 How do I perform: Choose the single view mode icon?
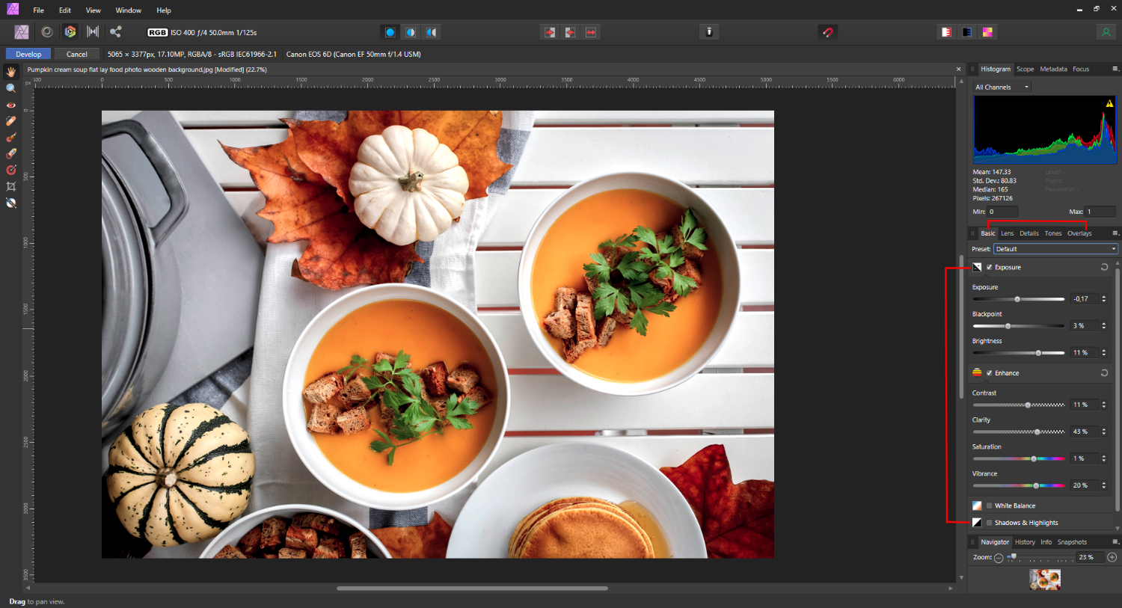(x=390, y=32)
